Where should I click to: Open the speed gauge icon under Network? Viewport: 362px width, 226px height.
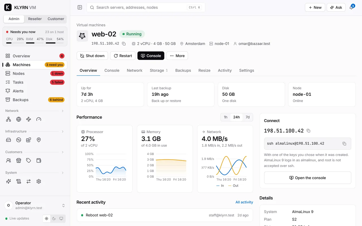[x=39, y=119]
